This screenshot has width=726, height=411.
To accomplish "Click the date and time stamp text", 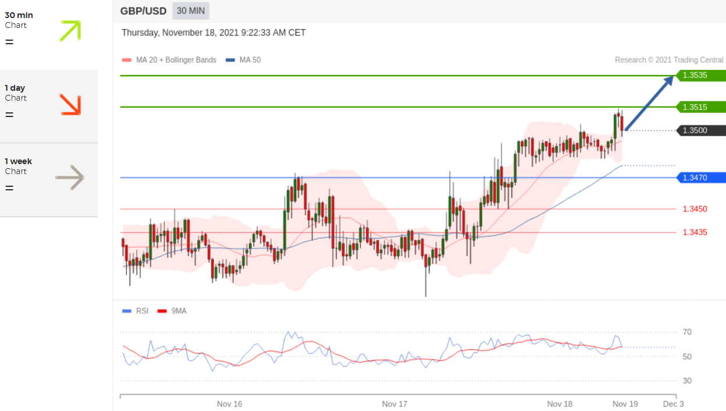I will [x=213, y=33].
